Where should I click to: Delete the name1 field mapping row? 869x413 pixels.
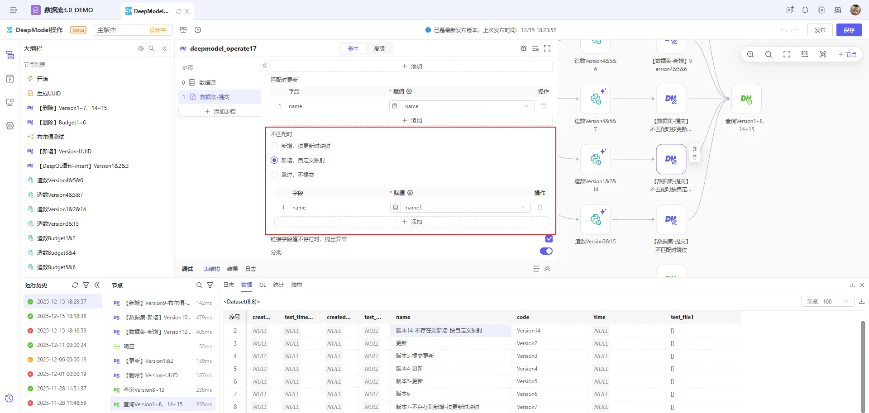pyautogui.click(x=540, y=207)
